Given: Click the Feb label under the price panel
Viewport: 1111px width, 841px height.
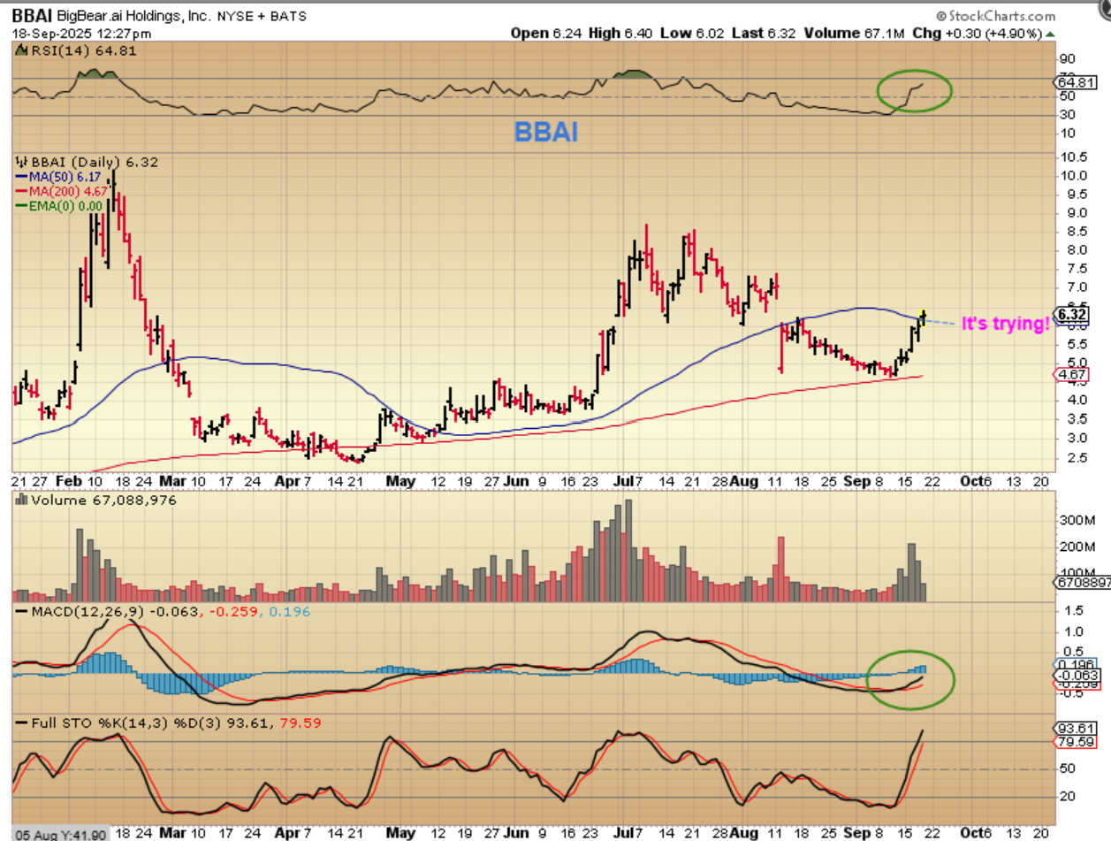Looking at the screenshot, I should pos(68,482).
